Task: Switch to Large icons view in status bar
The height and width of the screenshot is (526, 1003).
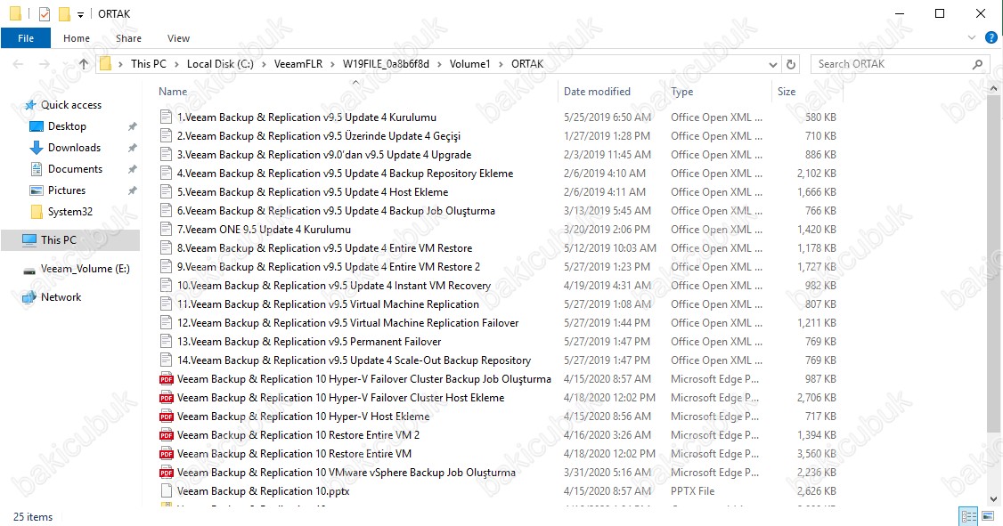Action: point(990,516)
